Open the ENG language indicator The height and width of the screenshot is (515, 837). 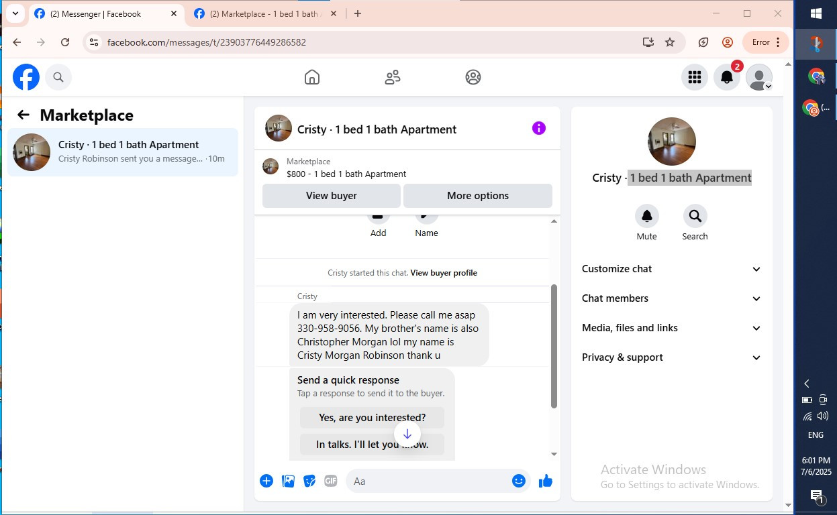point(816,435)
